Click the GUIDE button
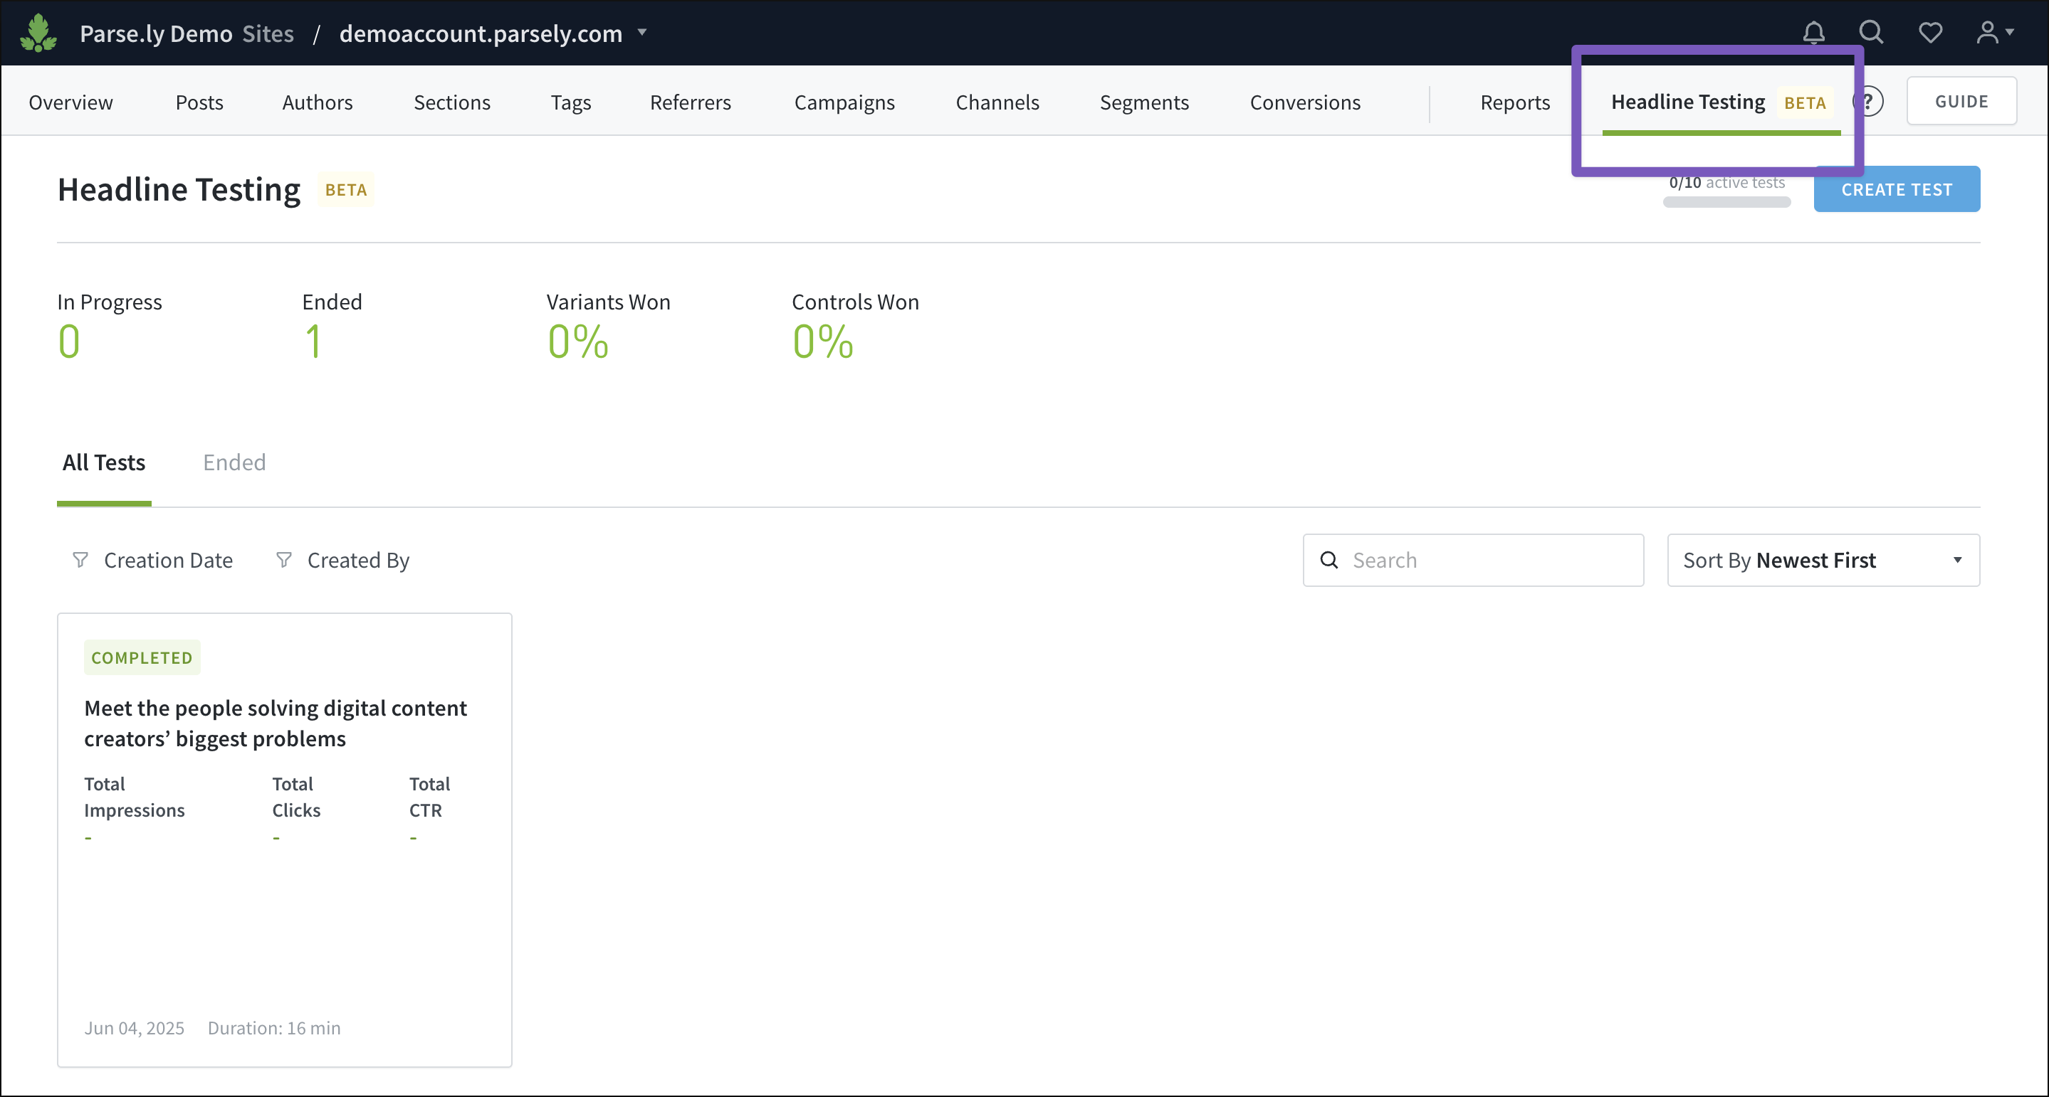2049x1097 pixels. (x=1961, y=101)
